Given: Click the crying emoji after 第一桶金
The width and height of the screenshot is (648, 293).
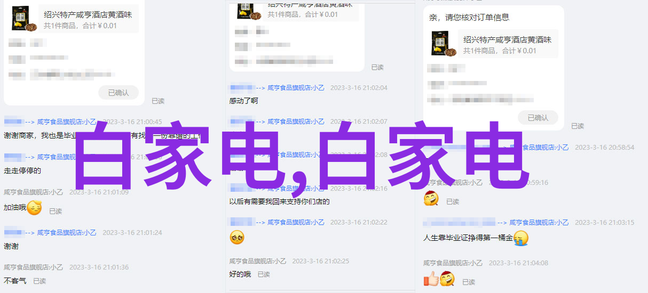Looking at the screenshot, I should [521, 238].
